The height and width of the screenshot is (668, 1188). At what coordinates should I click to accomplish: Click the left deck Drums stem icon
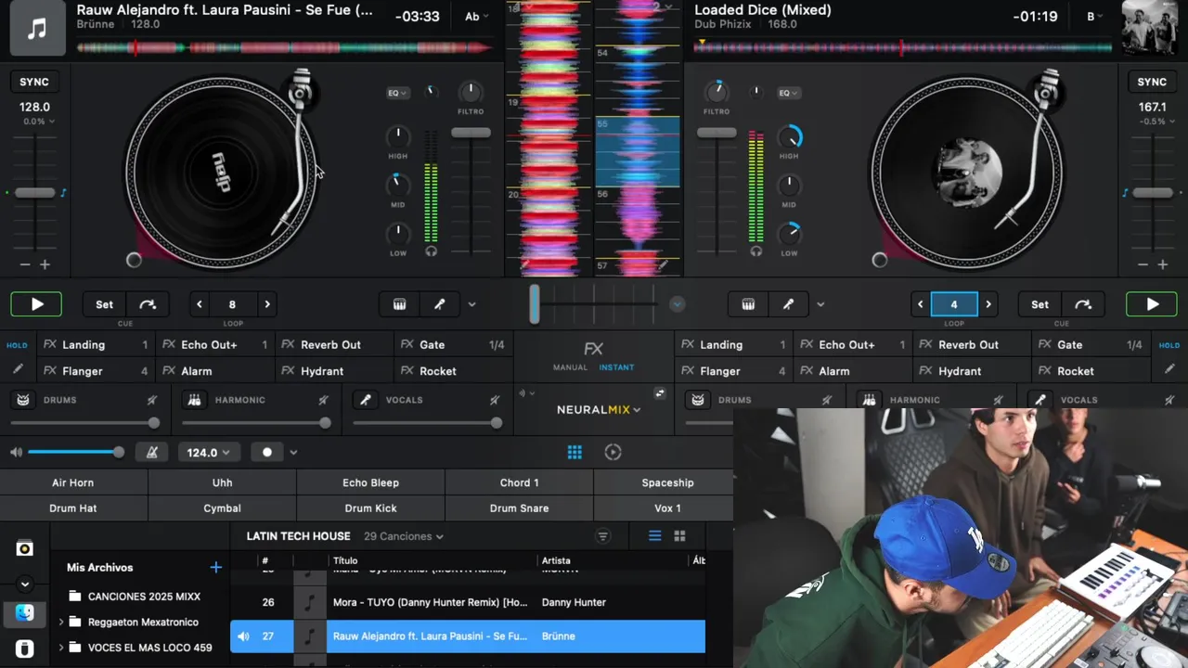(23, 400)
